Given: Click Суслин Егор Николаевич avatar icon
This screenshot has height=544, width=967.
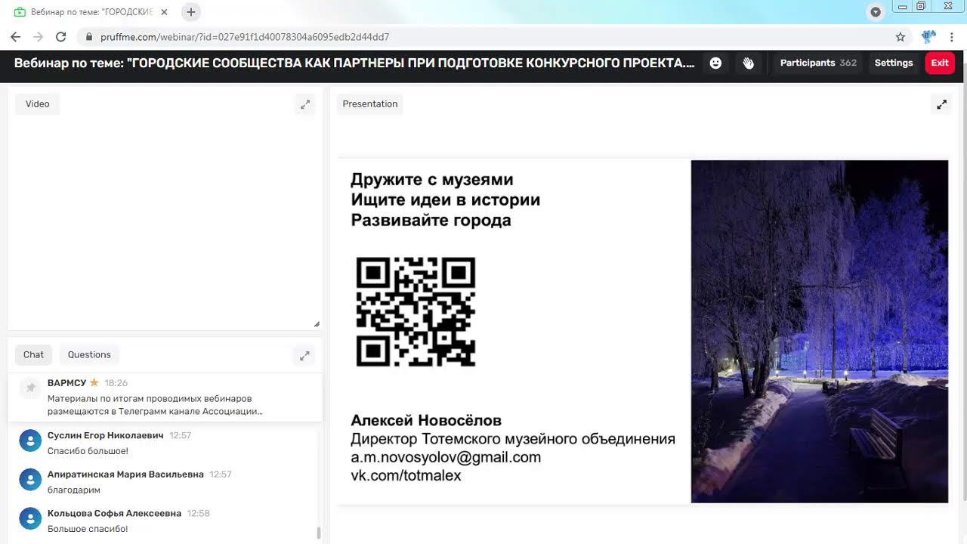Looking at the screenshot, I should [x=30, y=441].
